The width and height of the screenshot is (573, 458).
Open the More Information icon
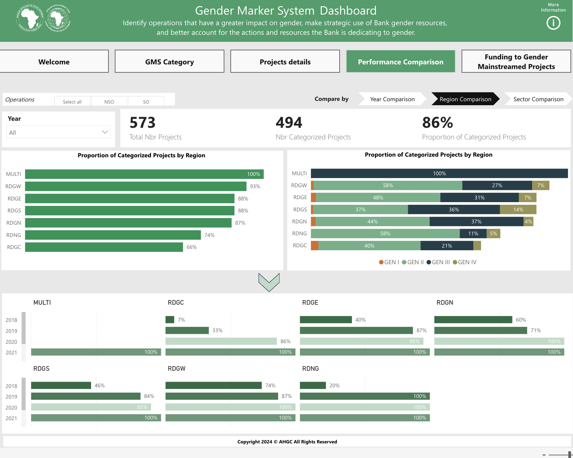tap(553, 23)
